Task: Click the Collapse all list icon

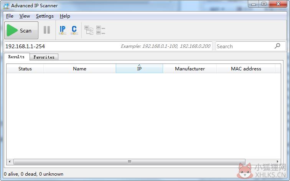Action: point(101,30)
